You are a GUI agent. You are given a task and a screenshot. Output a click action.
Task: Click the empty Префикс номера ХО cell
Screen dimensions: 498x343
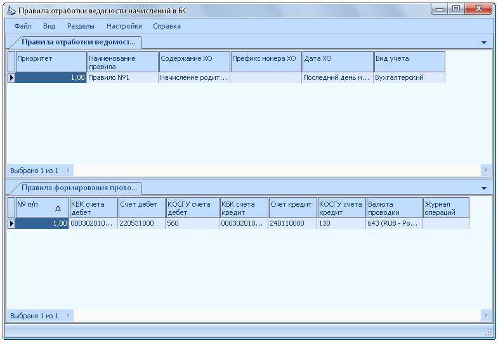pyautogui.click(x=266, y=77)
